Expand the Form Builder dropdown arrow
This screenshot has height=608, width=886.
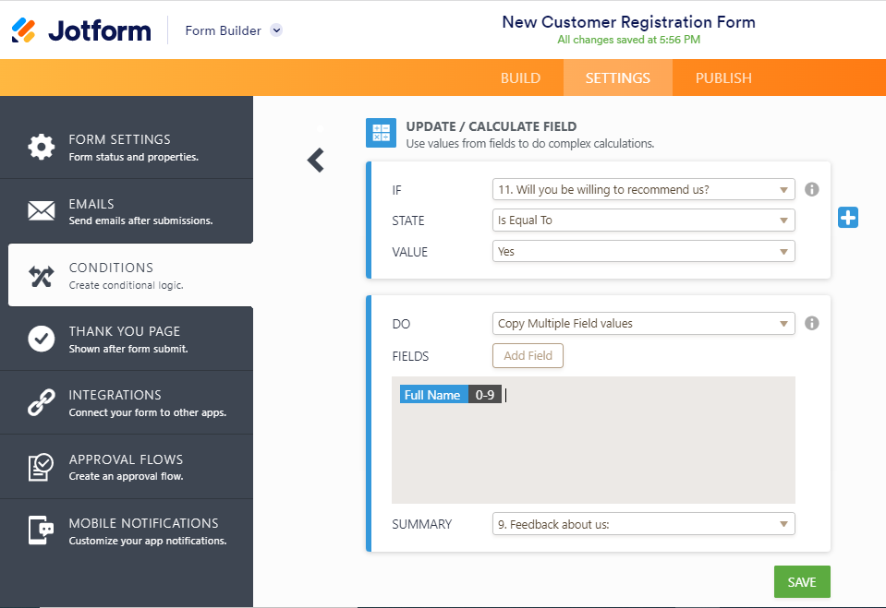coord(276,30)
